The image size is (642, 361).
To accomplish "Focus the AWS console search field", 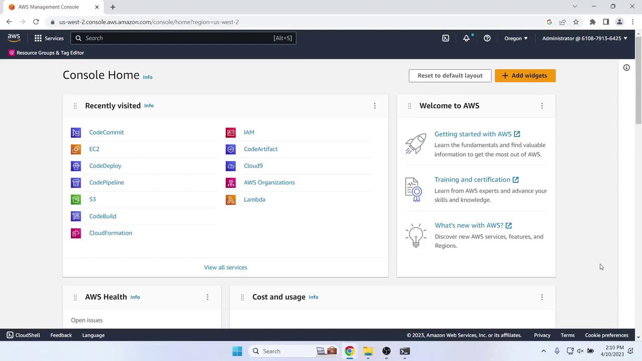I will (x=183, y=38).
